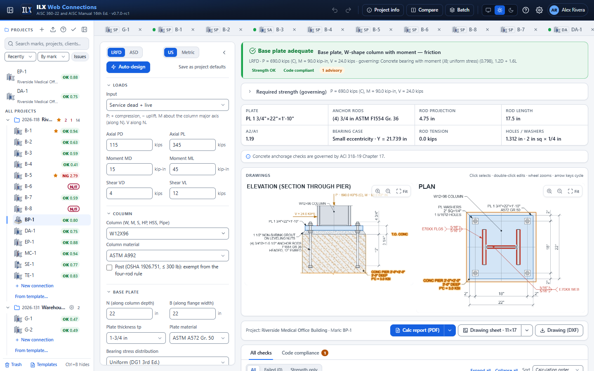Open the By mark grouping dropdown

tap(52, 56)
